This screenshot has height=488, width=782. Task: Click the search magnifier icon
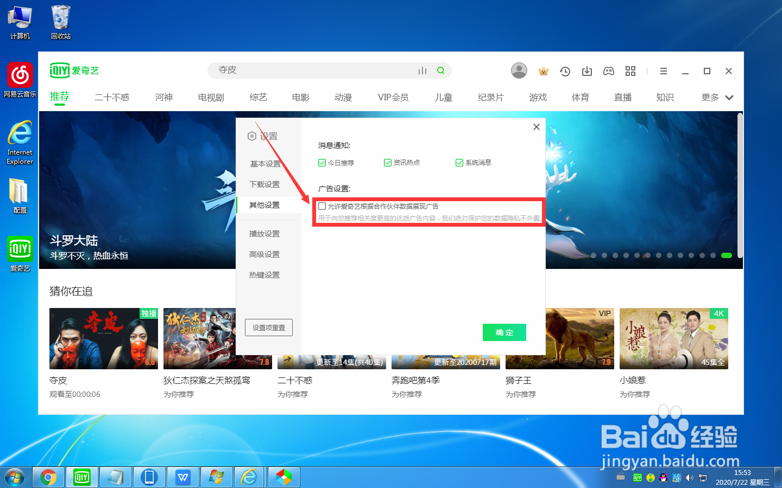[x=440, y=70]
